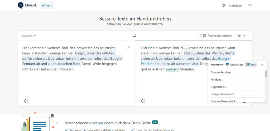Image resolution: width=270 pixels, height=131 pixels.
Task: Click 'Korrigieren Sie Grammatik- und Rechtschreibfehler' text
Action: click(x=98, y=130)
